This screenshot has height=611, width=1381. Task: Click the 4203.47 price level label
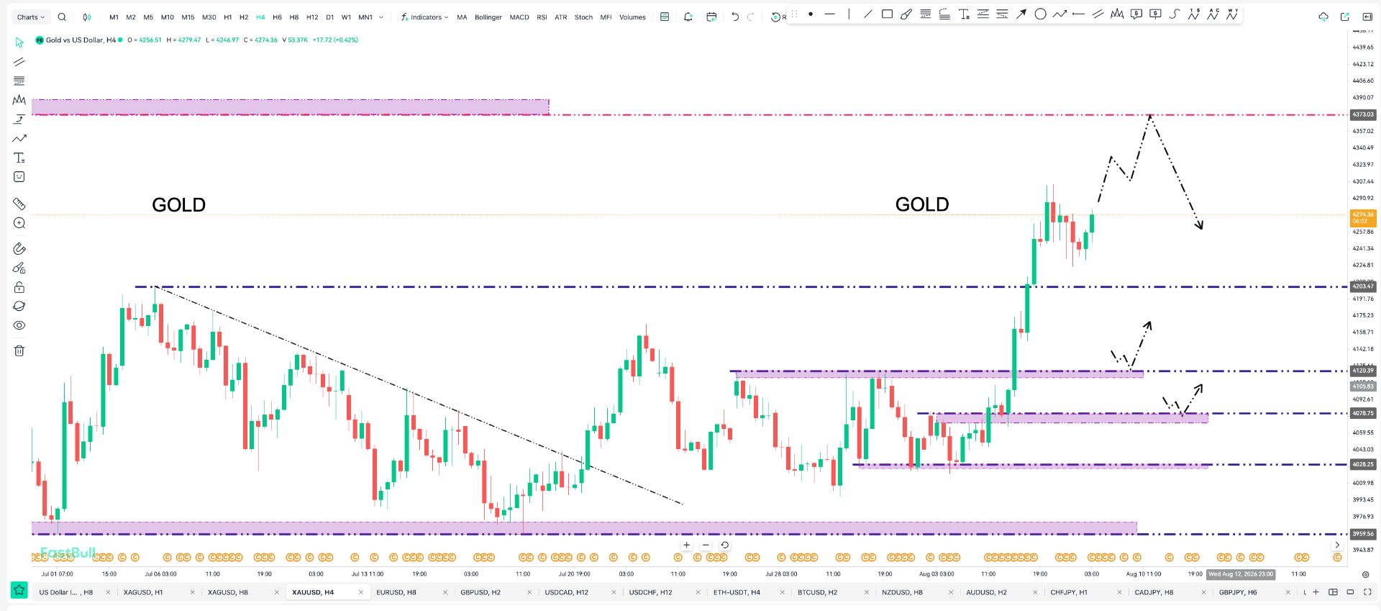tap(1363, 286)
